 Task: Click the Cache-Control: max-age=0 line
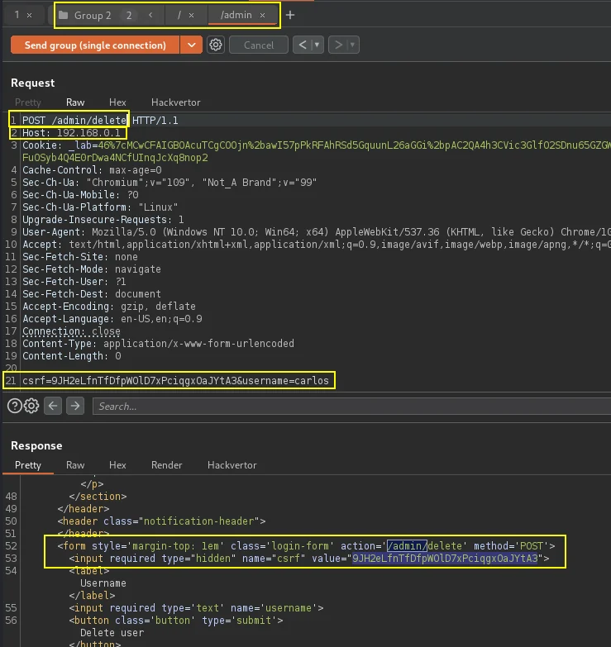92,170
